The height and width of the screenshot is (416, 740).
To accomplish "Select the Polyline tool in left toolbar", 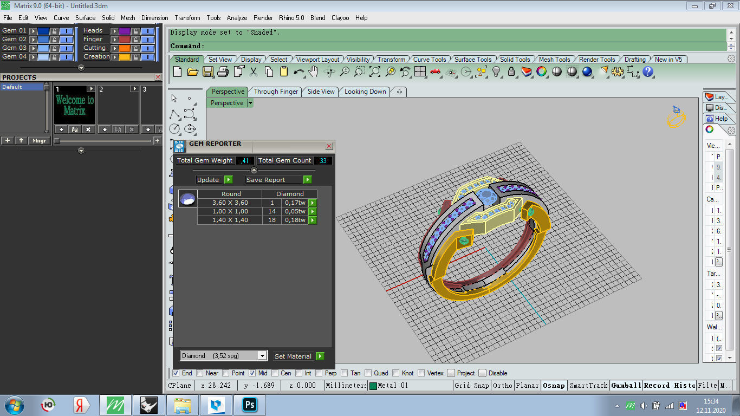I will click(x=174, y=114).
